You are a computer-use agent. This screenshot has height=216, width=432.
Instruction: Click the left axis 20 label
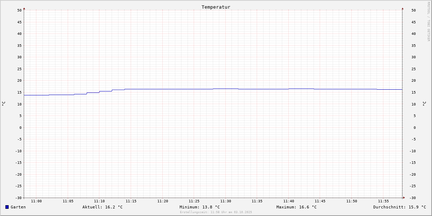[x=19, y=81]
